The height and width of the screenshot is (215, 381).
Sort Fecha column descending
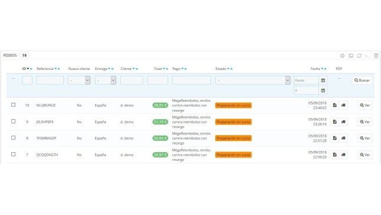(322, 69)
